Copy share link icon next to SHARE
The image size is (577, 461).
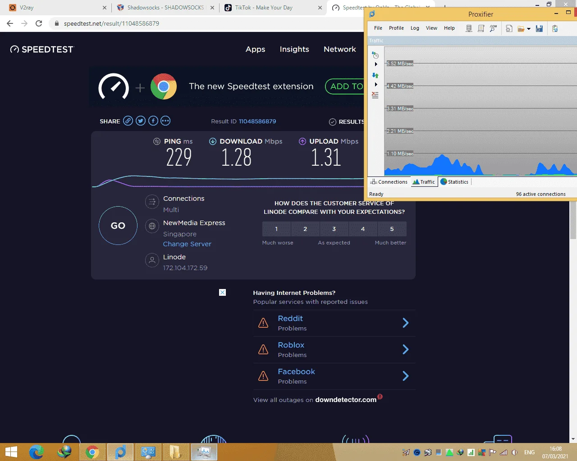[128, 121]
